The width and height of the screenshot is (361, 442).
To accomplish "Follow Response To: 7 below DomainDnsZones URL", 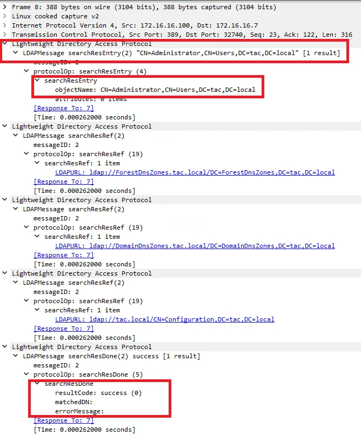I will 64,255.
